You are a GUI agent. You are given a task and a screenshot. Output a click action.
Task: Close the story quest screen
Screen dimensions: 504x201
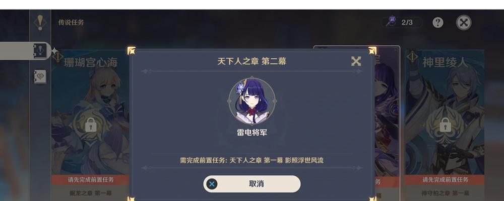464,23
